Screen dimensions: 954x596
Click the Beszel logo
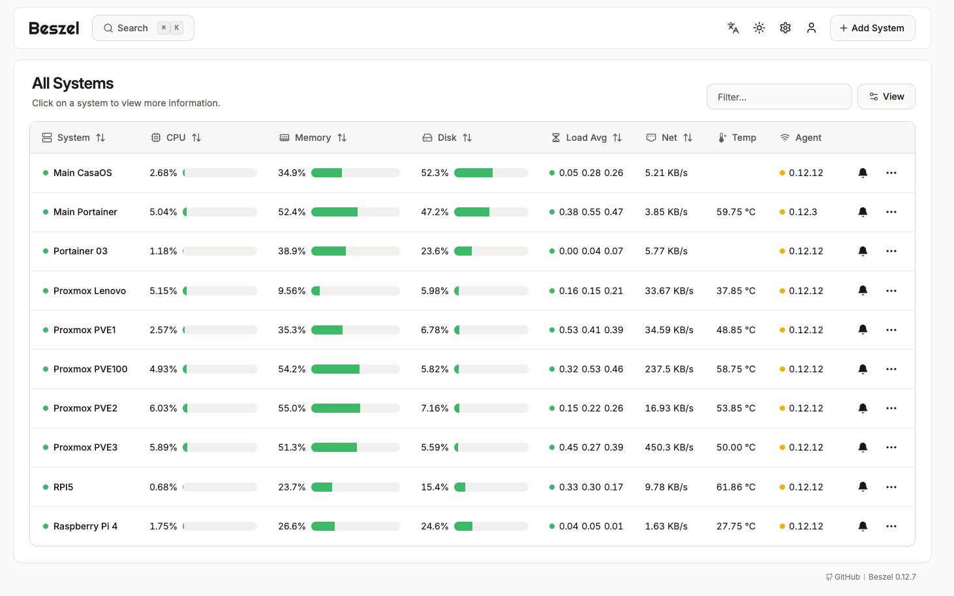pyautogui.click(x=54, y=28)
